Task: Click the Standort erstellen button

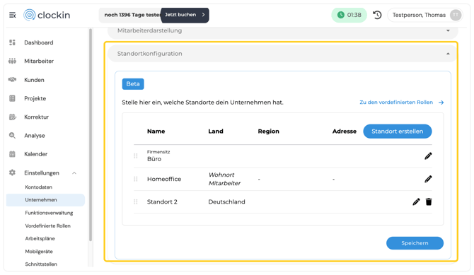Action: [397, 131]
